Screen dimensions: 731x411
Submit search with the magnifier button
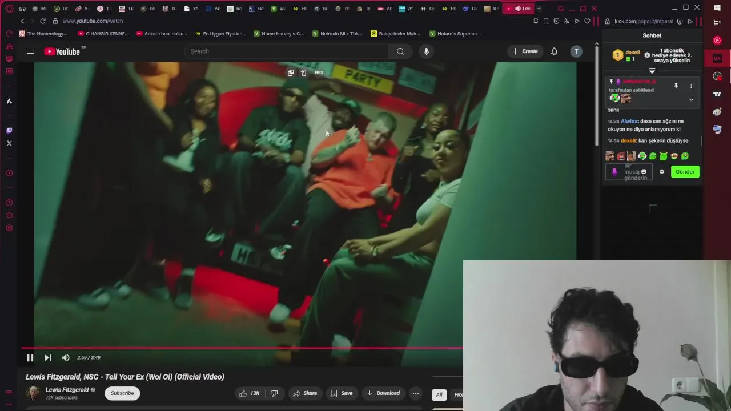click(400, 51)
